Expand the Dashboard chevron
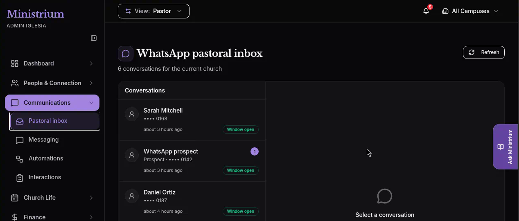The width and height of the screenshot is (519, 221). (x=91, y=63)
